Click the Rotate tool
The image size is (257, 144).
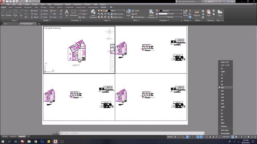[44, 11]
